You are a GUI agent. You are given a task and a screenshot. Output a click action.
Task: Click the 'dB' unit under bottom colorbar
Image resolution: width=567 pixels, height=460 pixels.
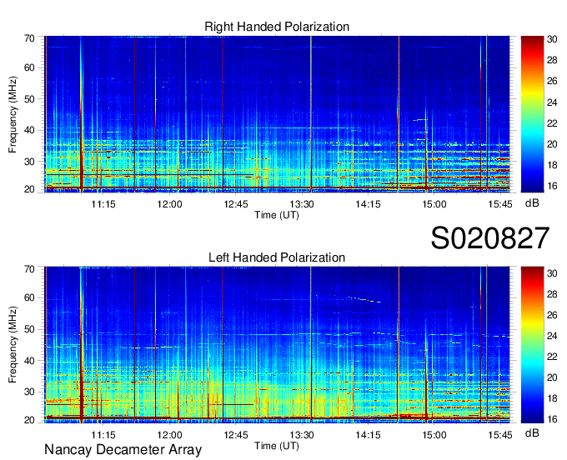point(532,432)
